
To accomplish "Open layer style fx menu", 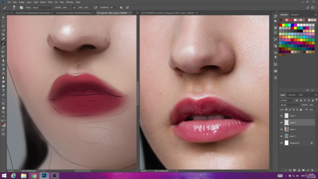I will (x=290, y=170).
